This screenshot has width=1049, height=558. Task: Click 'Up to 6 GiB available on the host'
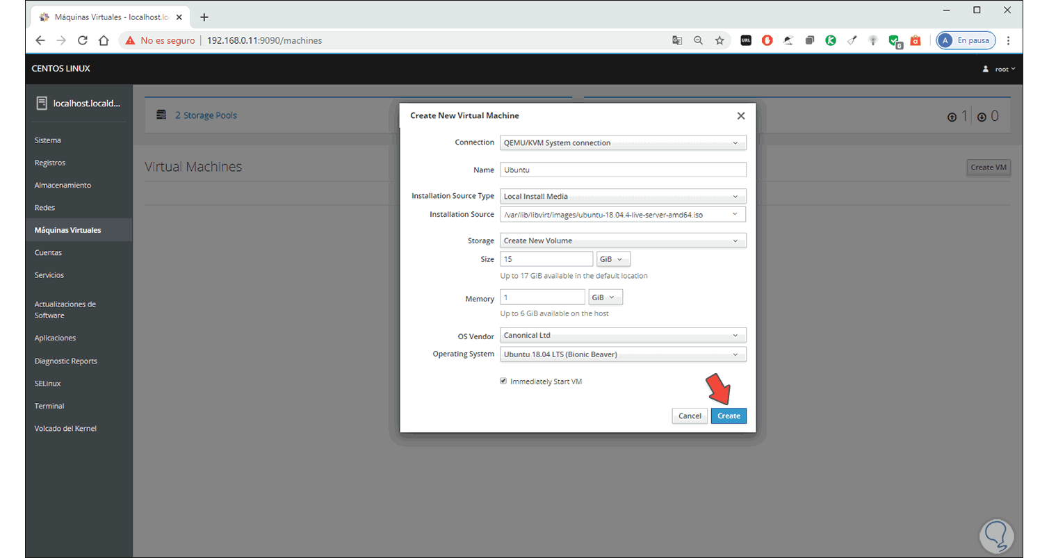coord(555,313)
